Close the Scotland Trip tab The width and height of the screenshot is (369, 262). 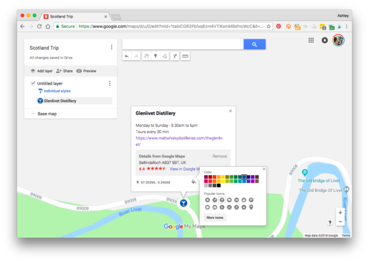tap(106, 17)
